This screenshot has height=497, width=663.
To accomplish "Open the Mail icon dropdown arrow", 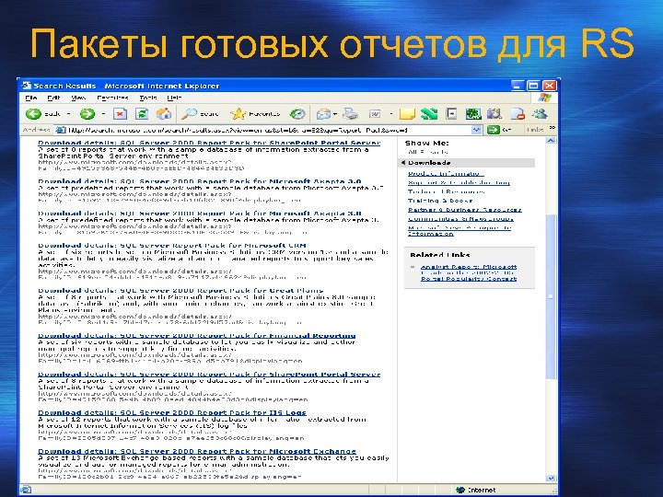I will tap(335, 114).
